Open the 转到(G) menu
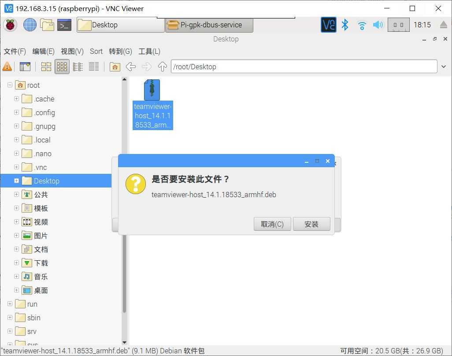This screenshot has height=356, width=452. pos(120,52)
